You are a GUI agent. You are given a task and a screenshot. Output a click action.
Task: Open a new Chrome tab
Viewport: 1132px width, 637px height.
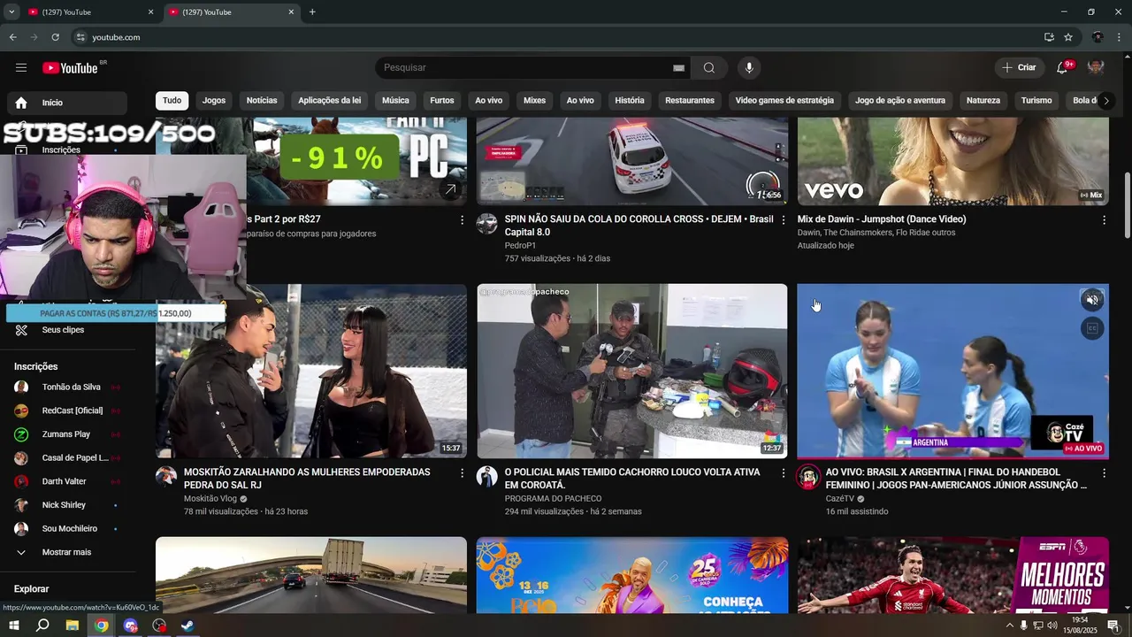[x=312, y=12]
